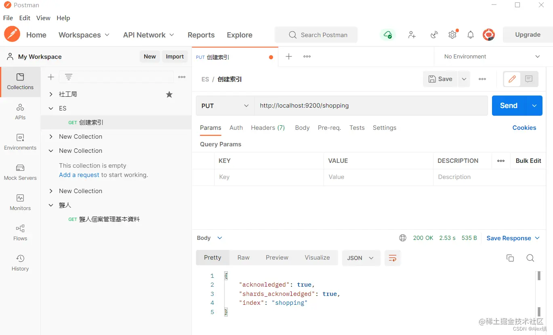The image size is (553, 335).
Task: Collapse the empty New Collection
Action: click(51, 151)
